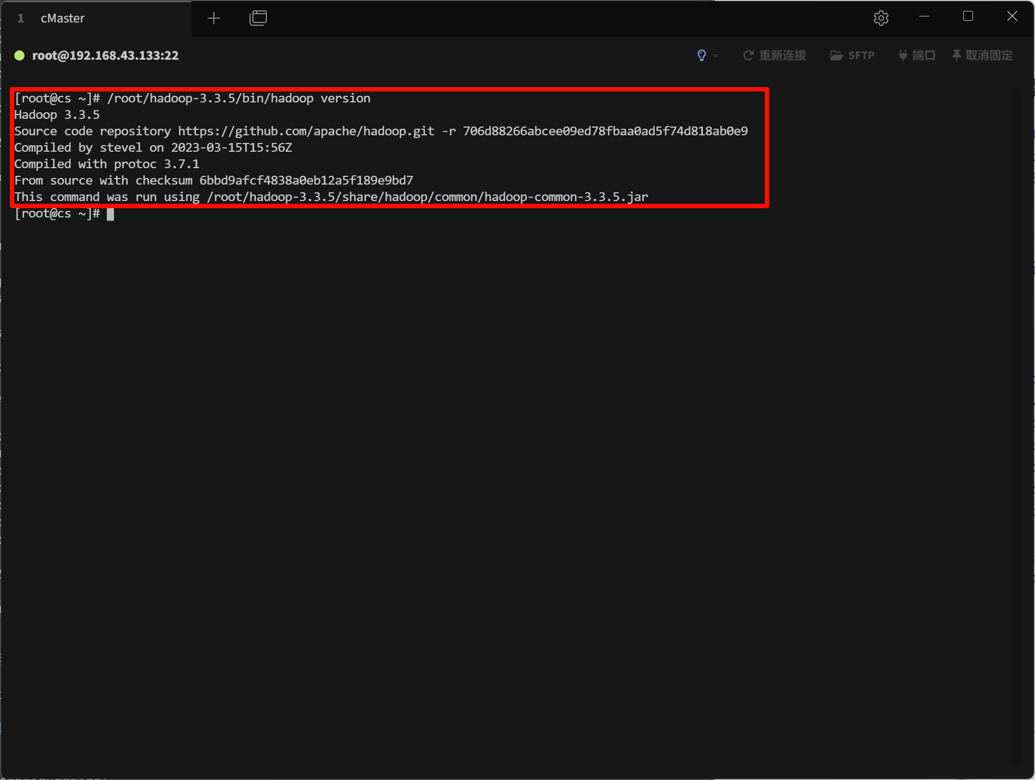Image resolution: width=1035 pixels, height=780 pixels.
Task: Open the SFTP folder panel
Action: 852,55
